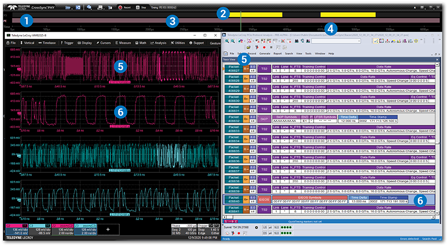Image resolution: width=448 pixels, height=246 pixels.
Task: Open oscilloscope Utilities menu
Action: pos(178,43)
